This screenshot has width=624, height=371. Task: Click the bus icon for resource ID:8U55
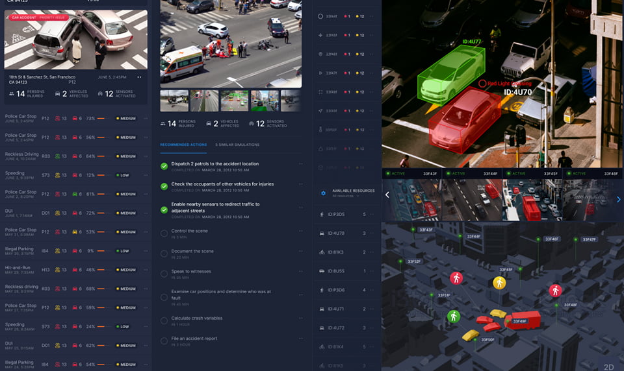(322, 271)
